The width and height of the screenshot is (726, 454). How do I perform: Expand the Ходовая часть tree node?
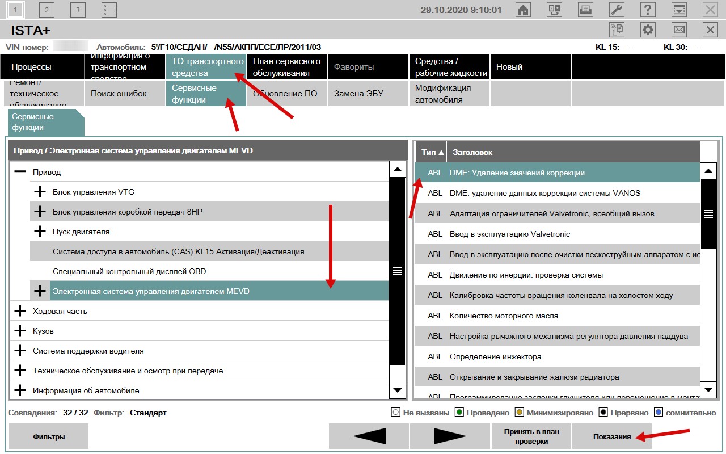20,311
